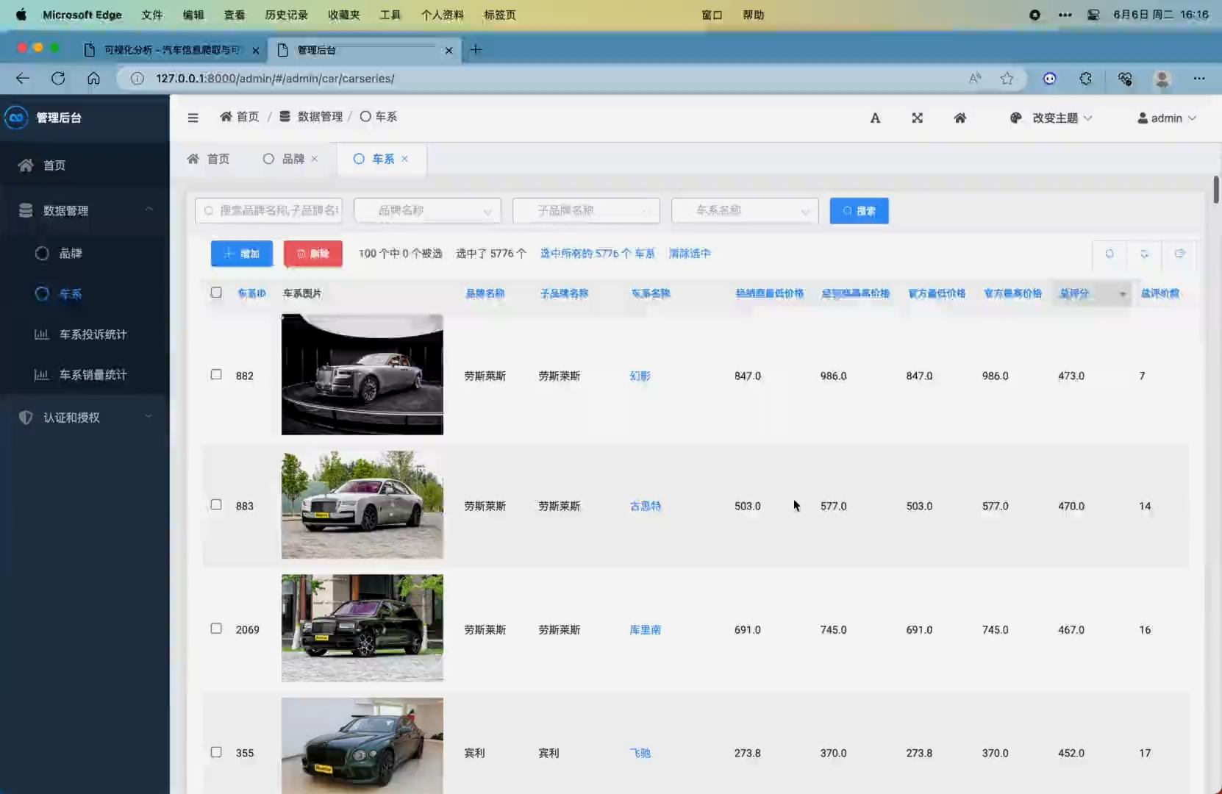Select 品牌 in the sidebar menu
The image size is (1222, 794).
pyautogui.click(x=85, y=254)
